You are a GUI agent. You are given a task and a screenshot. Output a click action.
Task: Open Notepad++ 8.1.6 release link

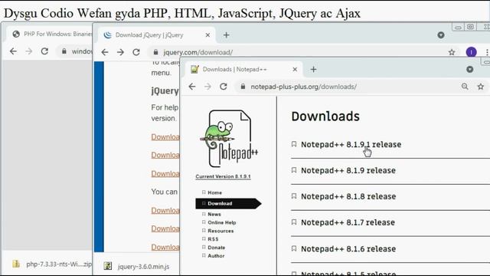[348, 248]
